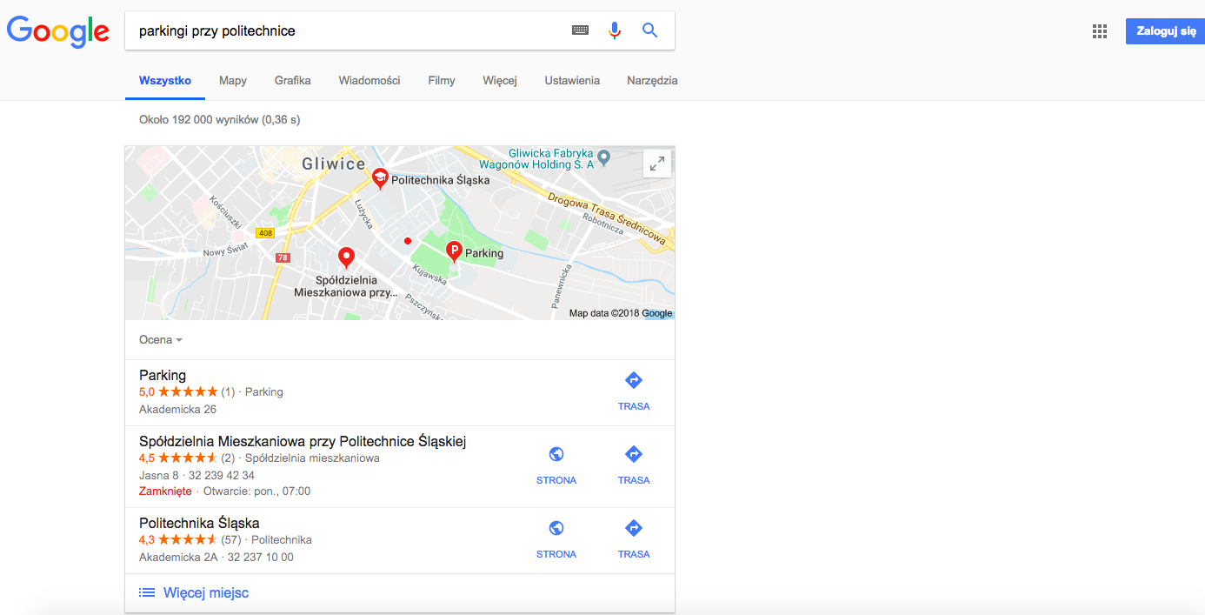Click the 5,0 star rating of Parking

click(178, 391)
